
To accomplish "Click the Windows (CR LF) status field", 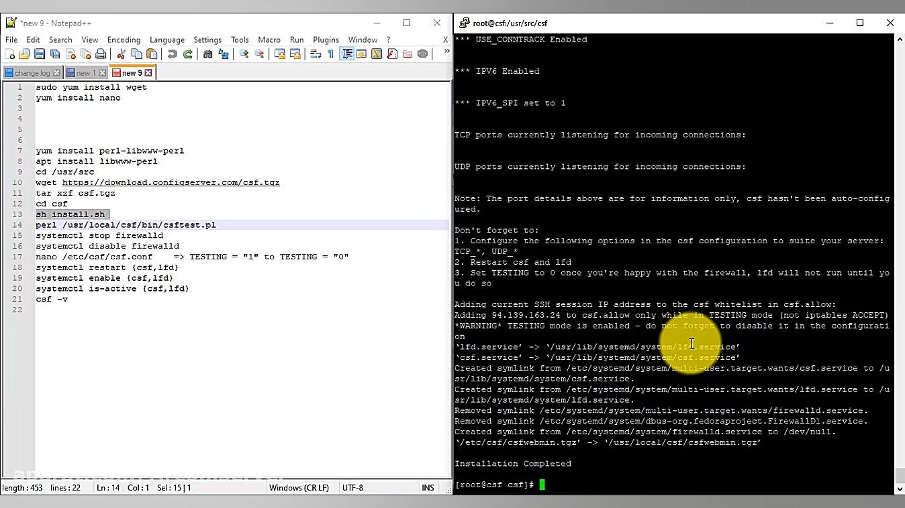I will coord(299,488).
